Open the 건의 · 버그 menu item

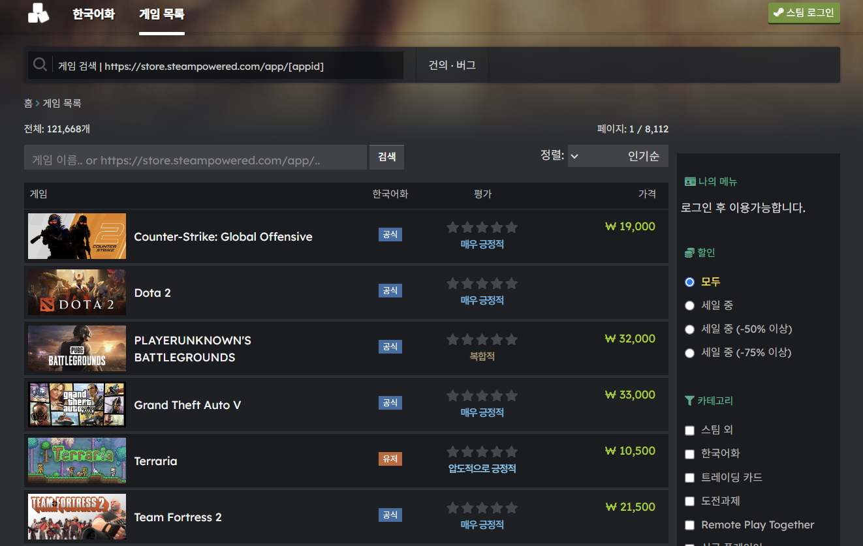pos(452,65)
